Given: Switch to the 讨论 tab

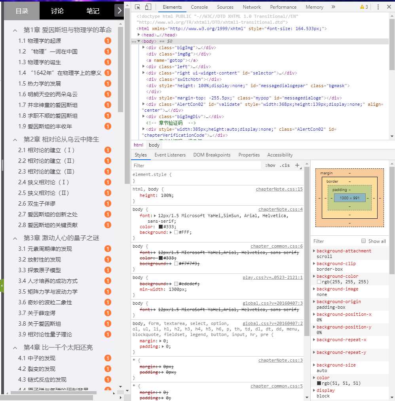Looking at the screenshot, I should point(57,11).
